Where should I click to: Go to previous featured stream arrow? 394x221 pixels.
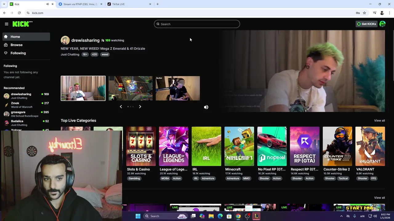pos(121,107)
